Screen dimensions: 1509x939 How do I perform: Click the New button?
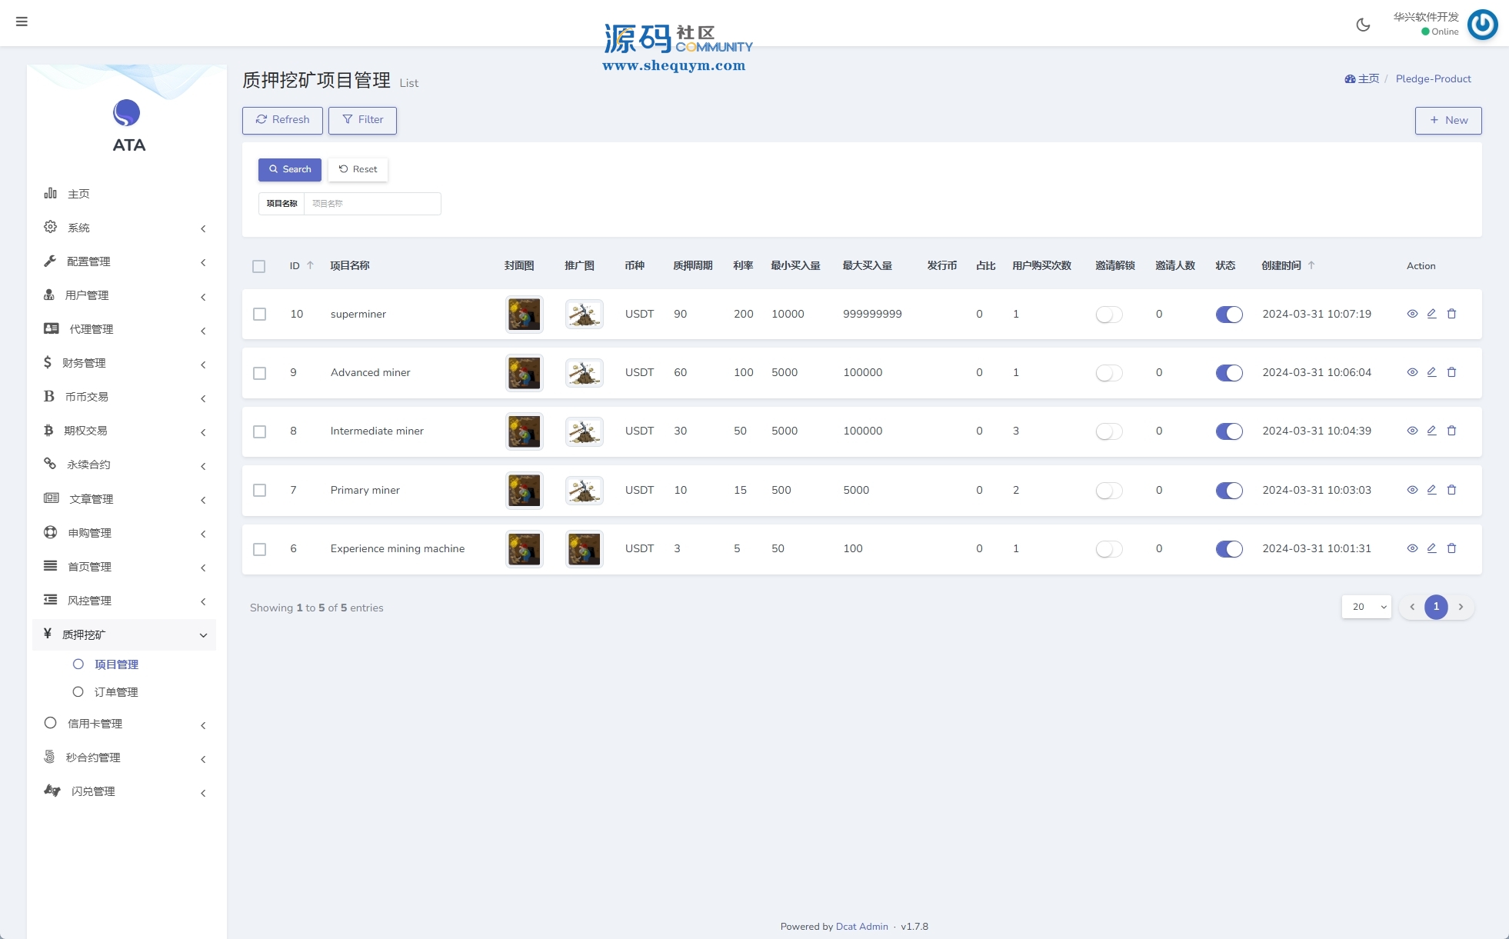coord(1447,120)
